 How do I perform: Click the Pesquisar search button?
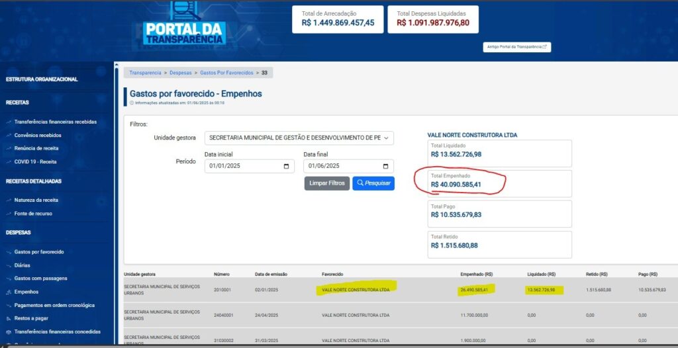point(373,183)
